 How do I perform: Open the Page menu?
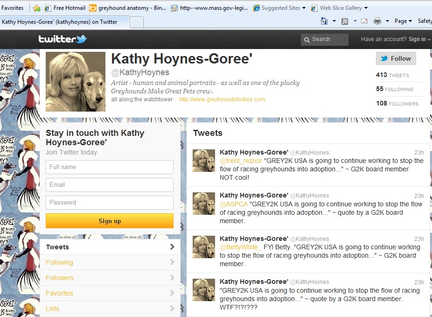coord(403,21)
